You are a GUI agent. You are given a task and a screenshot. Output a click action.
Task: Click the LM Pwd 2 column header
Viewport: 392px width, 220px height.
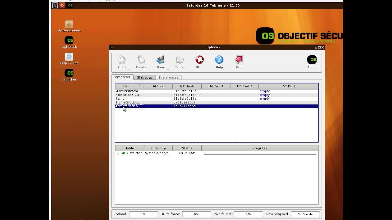[x=245, y=86]
